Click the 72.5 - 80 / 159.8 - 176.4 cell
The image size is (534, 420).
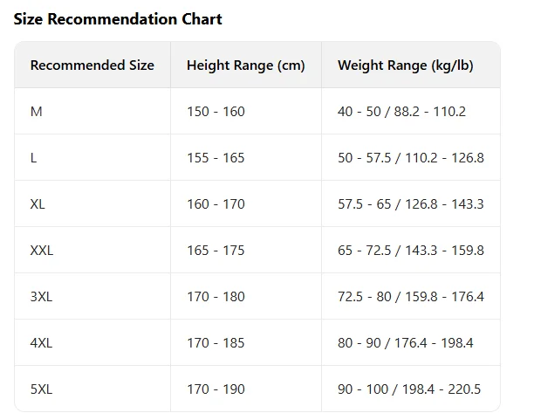point(410,297)
